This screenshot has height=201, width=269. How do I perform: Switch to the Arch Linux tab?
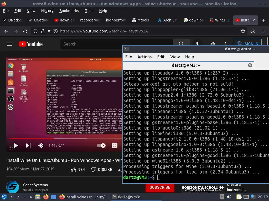(x=168, y=20)
